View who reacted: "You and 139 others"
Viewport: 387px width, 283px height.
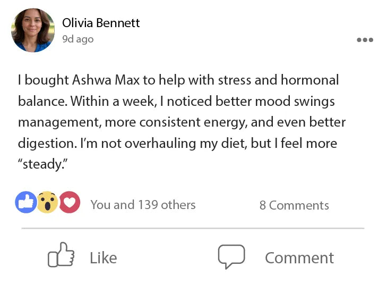click(x=143, y=205)
